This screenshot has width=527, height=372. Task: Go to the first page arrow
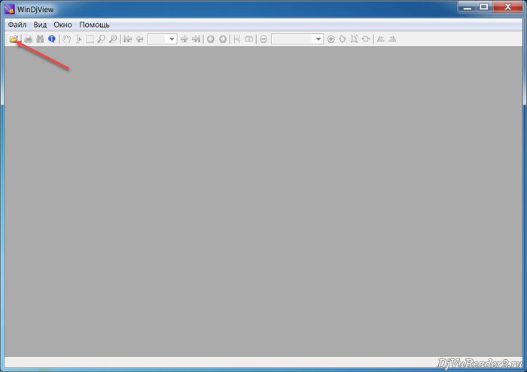tap(128, 39)
